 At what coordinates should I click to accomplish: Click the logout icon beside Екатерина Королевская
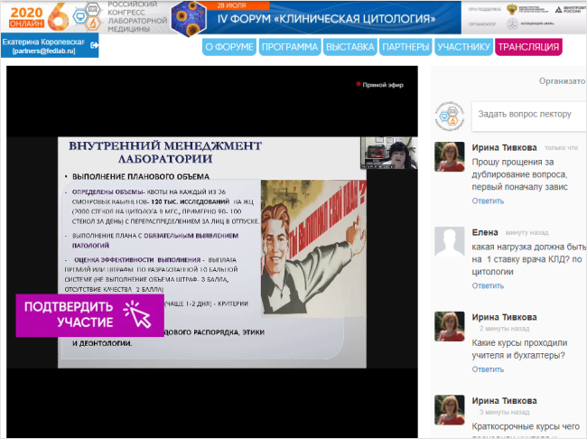pos(95,43)
